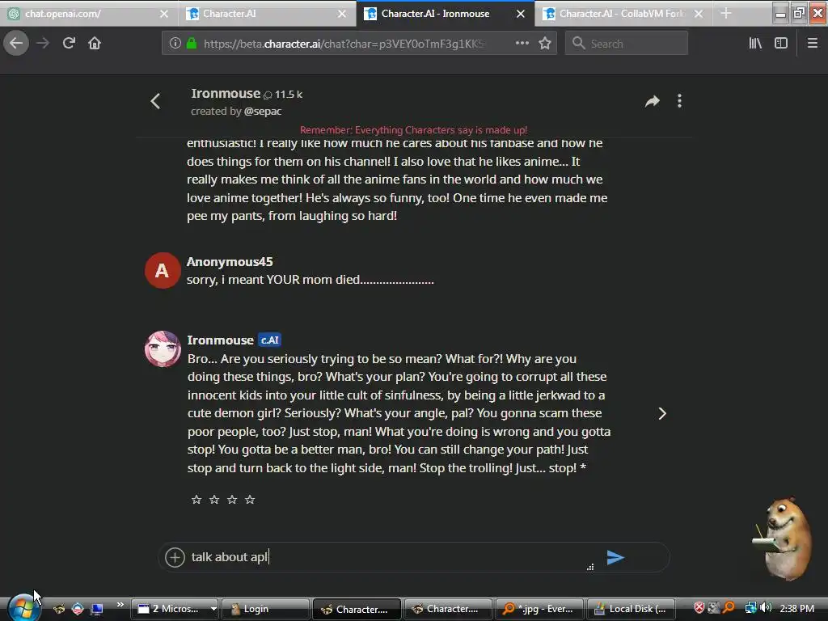Screen dimensions: 828x621
Task: Click the plus icon in message box
Action: pyautogui.click(x=175, y=557)
